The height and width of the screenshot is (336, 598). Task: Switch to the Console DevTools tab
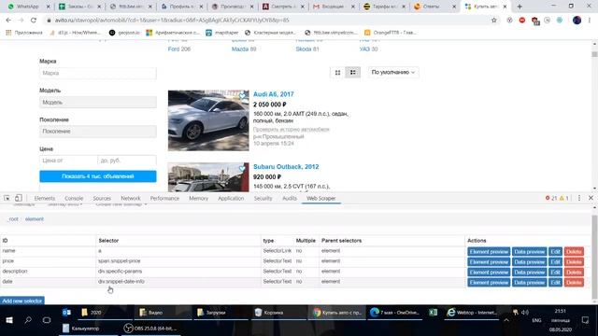pos(74,199)
